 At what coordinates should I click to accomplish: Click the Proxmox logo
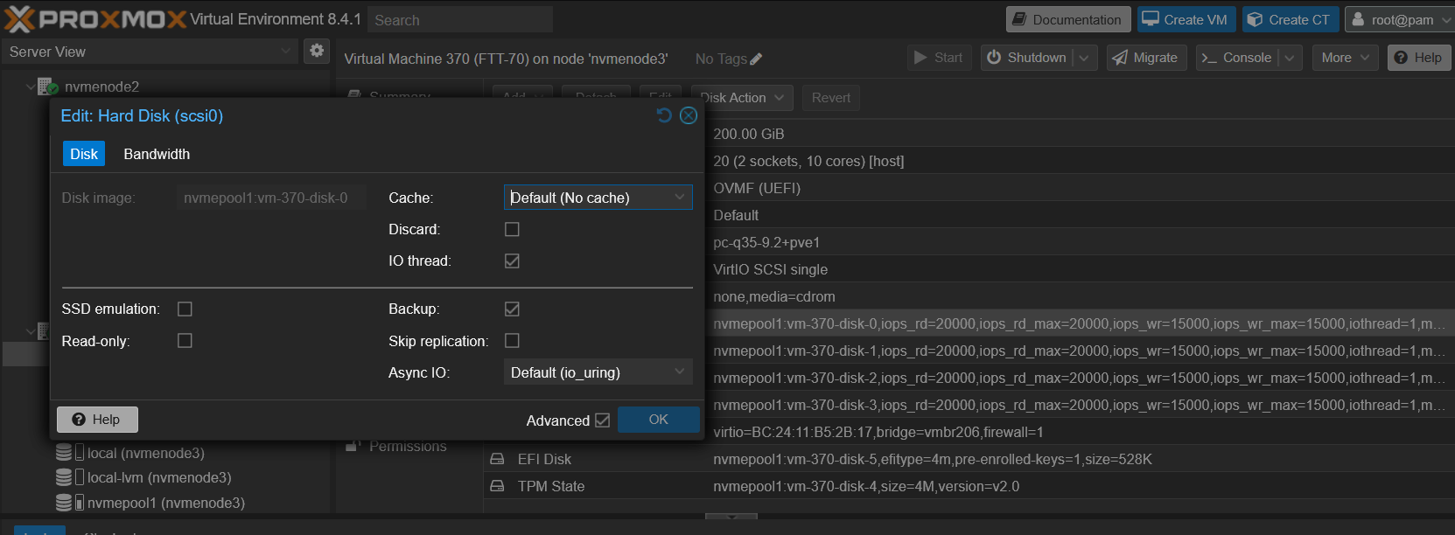(x=94, y=18)
